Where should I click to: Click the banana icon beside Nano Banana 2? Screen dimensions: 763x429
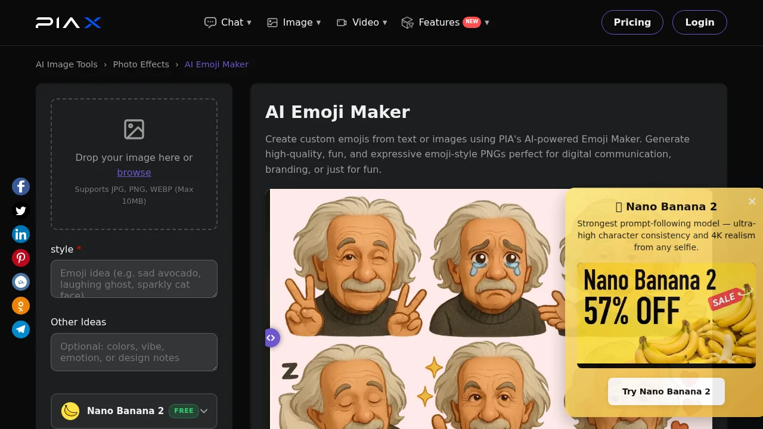click(x=70, y=411)
